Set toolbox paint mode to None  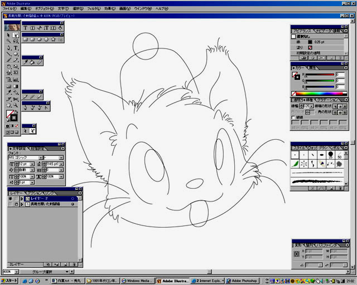point(17,126)
